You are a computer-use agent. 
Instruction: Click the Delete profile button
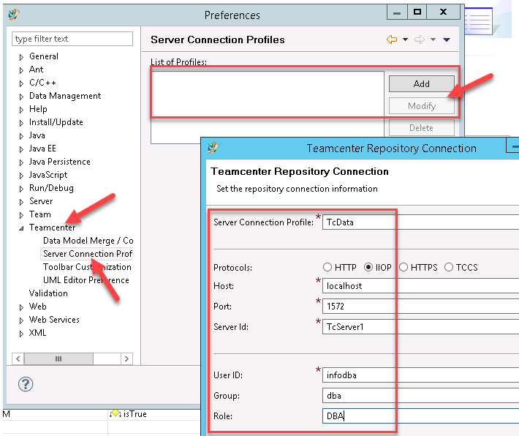(421, 128)
